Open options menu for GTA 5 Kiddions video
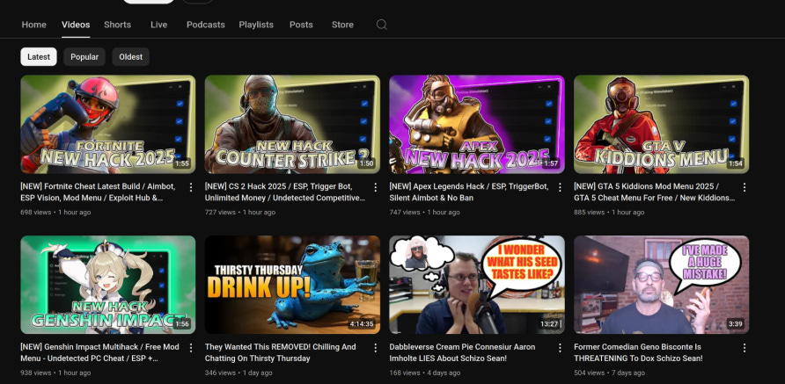The image size is (785, 384). (745, 187)
